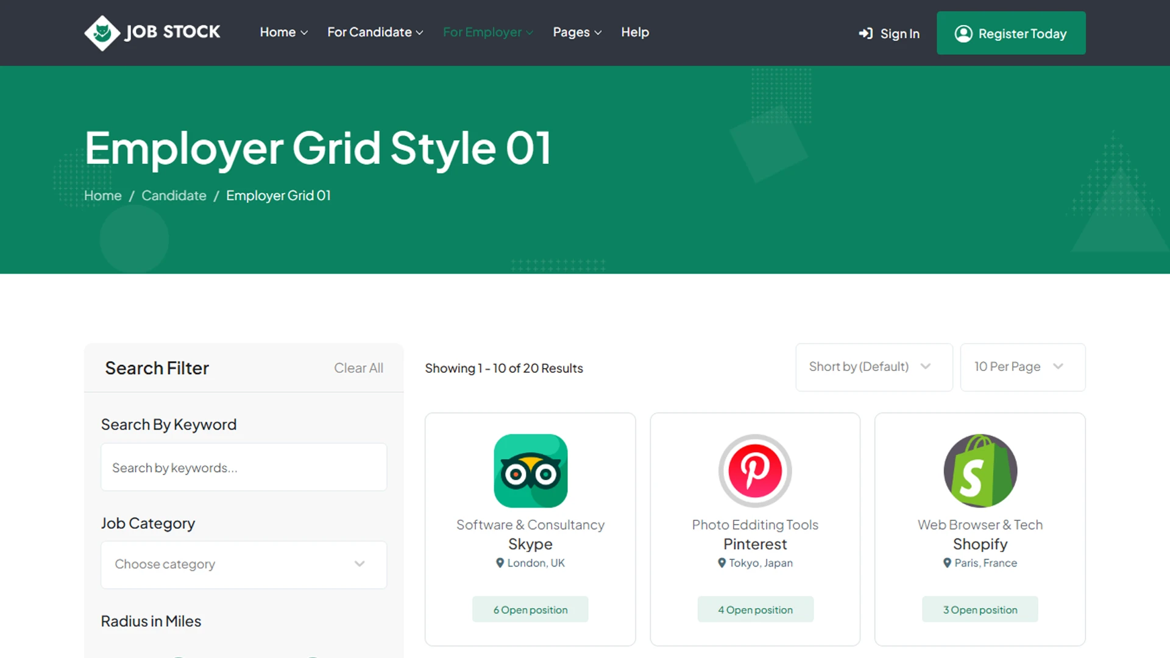This screenshot has height=658, width=1170.
Task: Click the Job Stock logo icon
Action: [102, 33]
